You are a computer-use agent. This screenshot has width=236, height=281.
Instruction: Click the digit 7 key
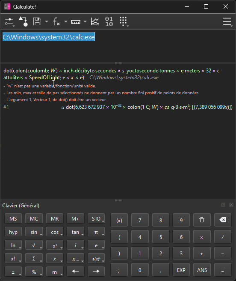pos(140,220)
